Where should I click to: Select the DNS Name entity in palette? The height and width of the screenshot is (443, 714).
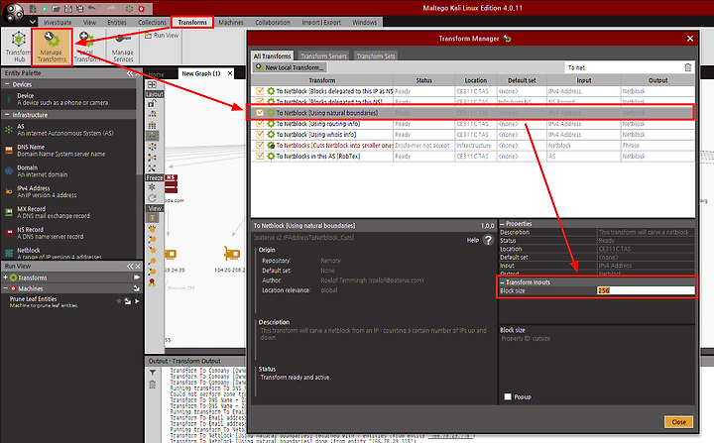click(x=68, y=151)
